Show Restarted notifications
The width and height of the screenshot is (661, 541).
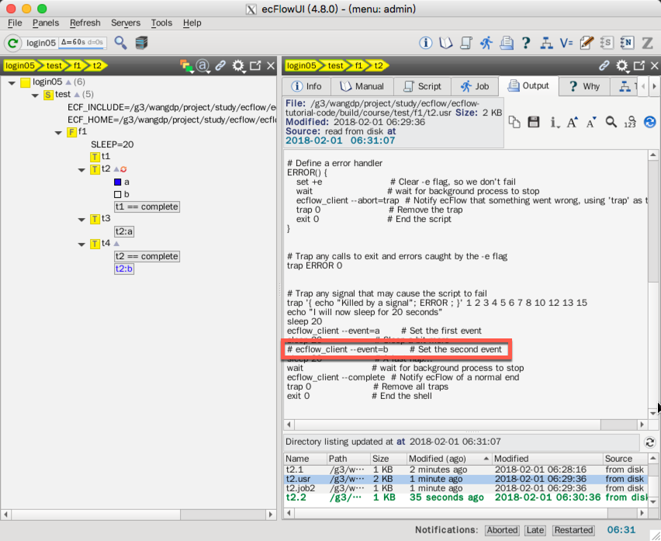(x=573, y=530)
